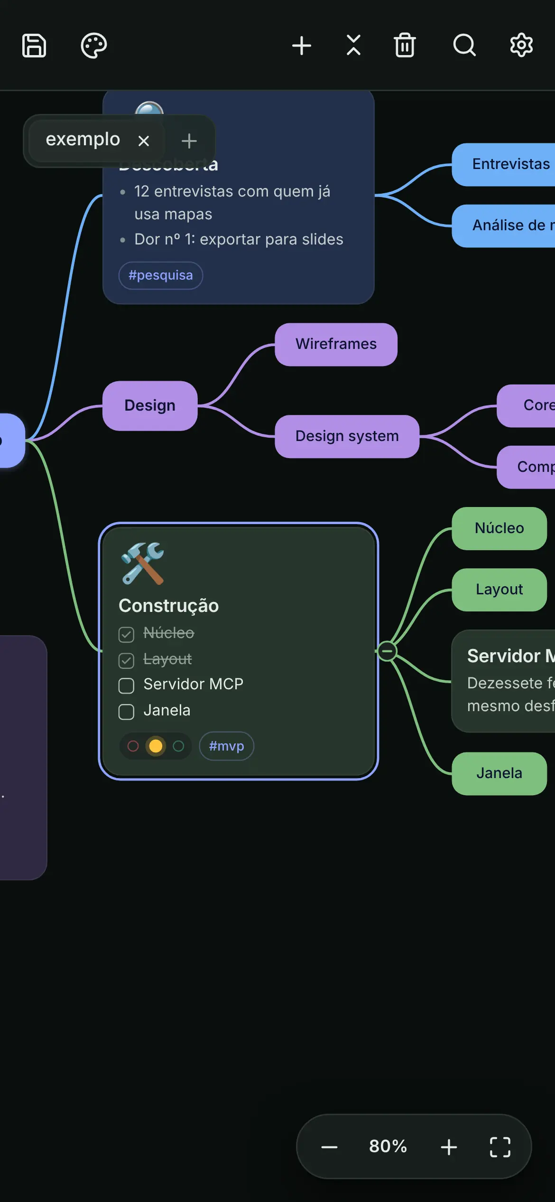
Task: Select the yellow priority dot
Action: 156,746
